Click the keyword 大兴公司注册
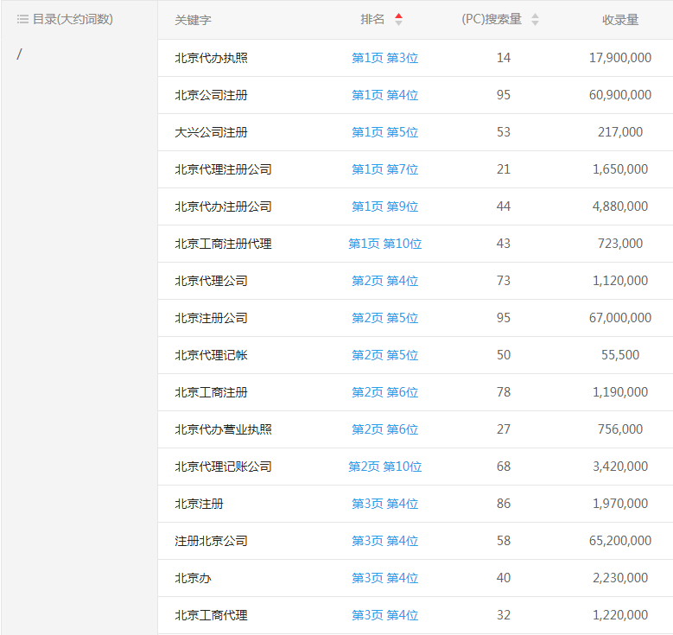Screen dimensions: 673x635 click(211, 132)
